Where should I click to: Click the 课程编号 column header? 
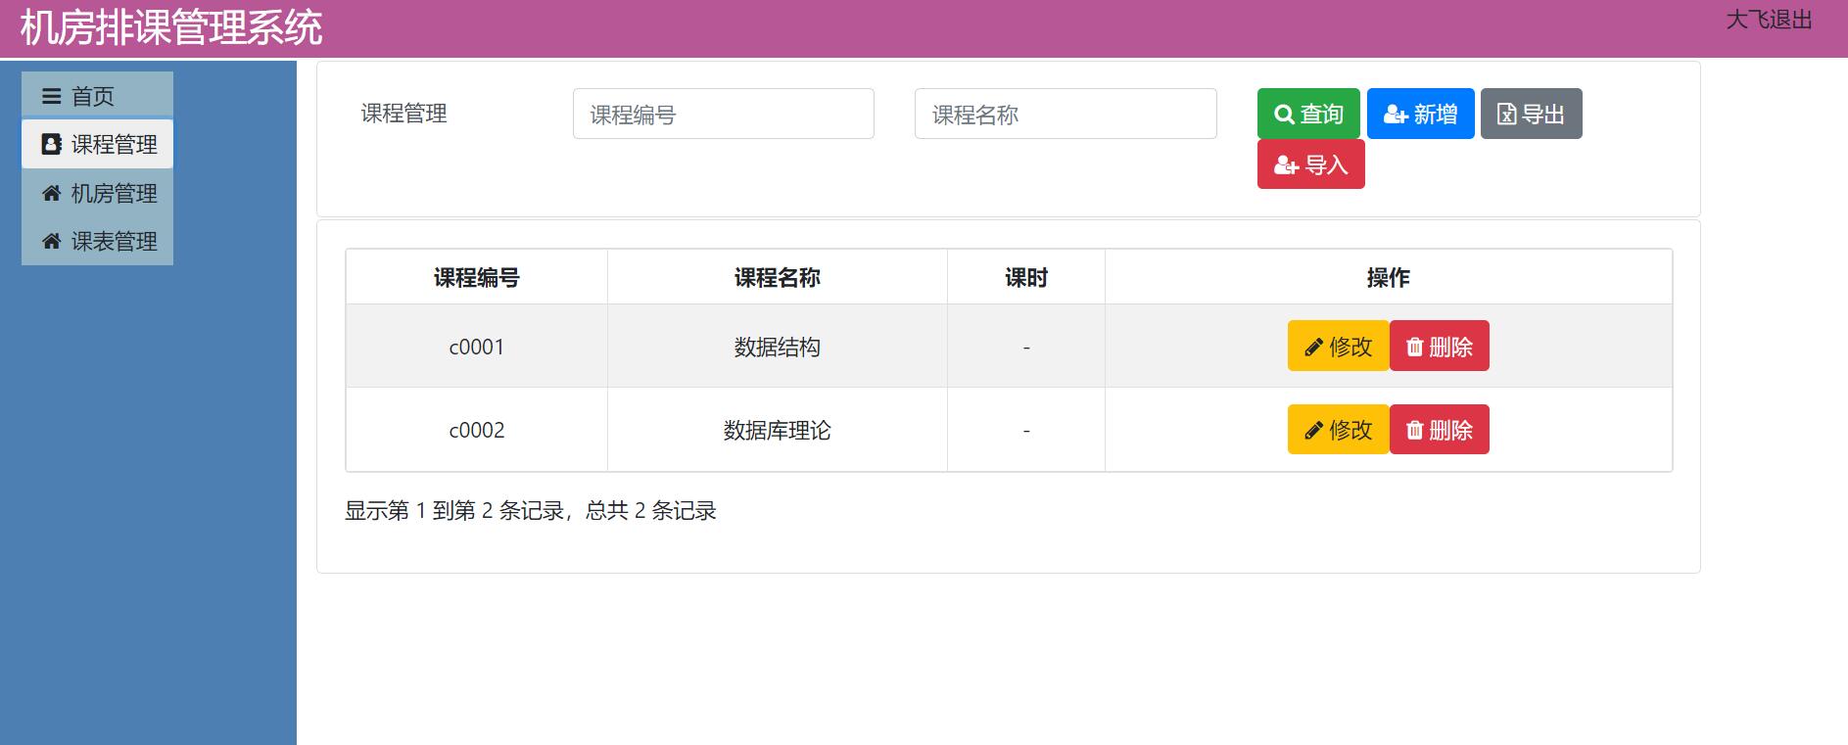point(476,278)
